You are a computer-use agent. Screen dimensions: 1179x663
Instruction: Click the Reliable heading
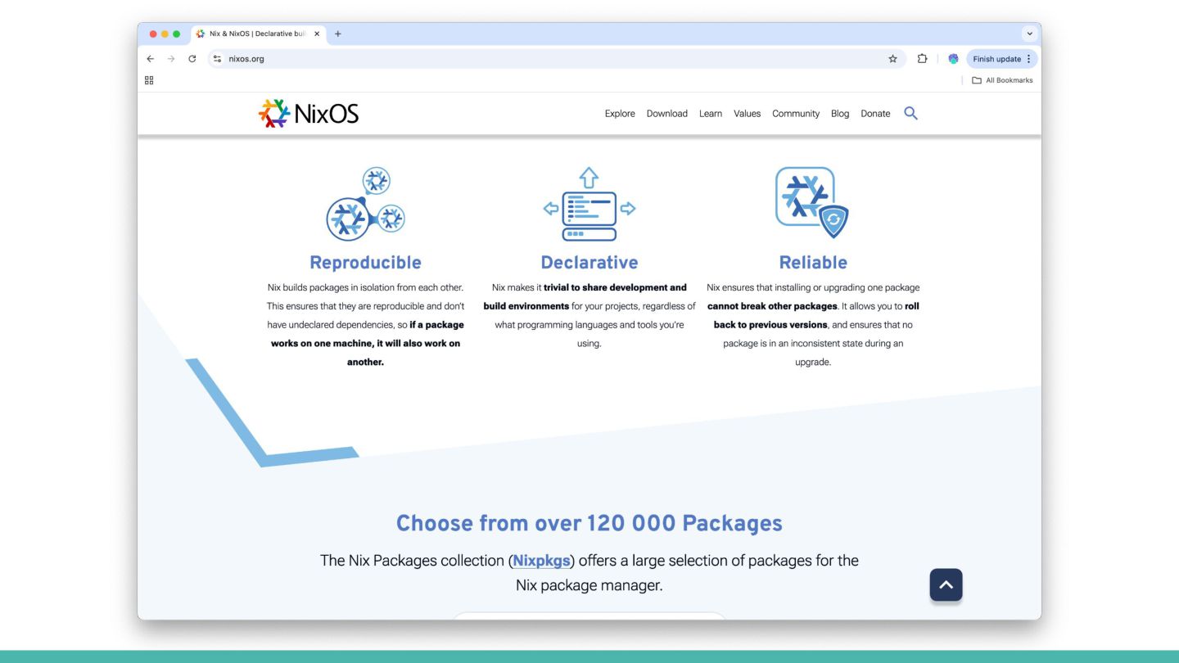coord(813,263)
